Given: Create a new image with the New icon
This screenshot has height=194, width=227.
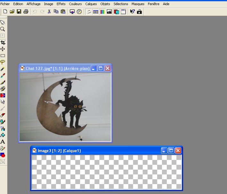Looking at the screenshot, I should pyautogui.click(x=5, y=12).
